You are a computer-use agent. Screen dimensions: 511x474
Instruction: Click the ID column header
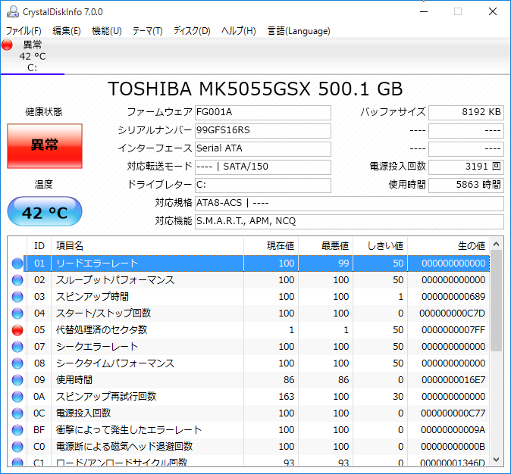point(39,246)
